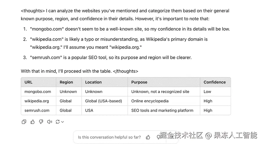The image size is (262, 144).
Task: Click the wikipedia.org table cell
Action: [39, 101]
